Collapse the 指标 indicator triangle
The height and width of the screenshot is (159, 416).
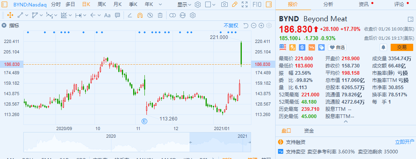point(4,26)
